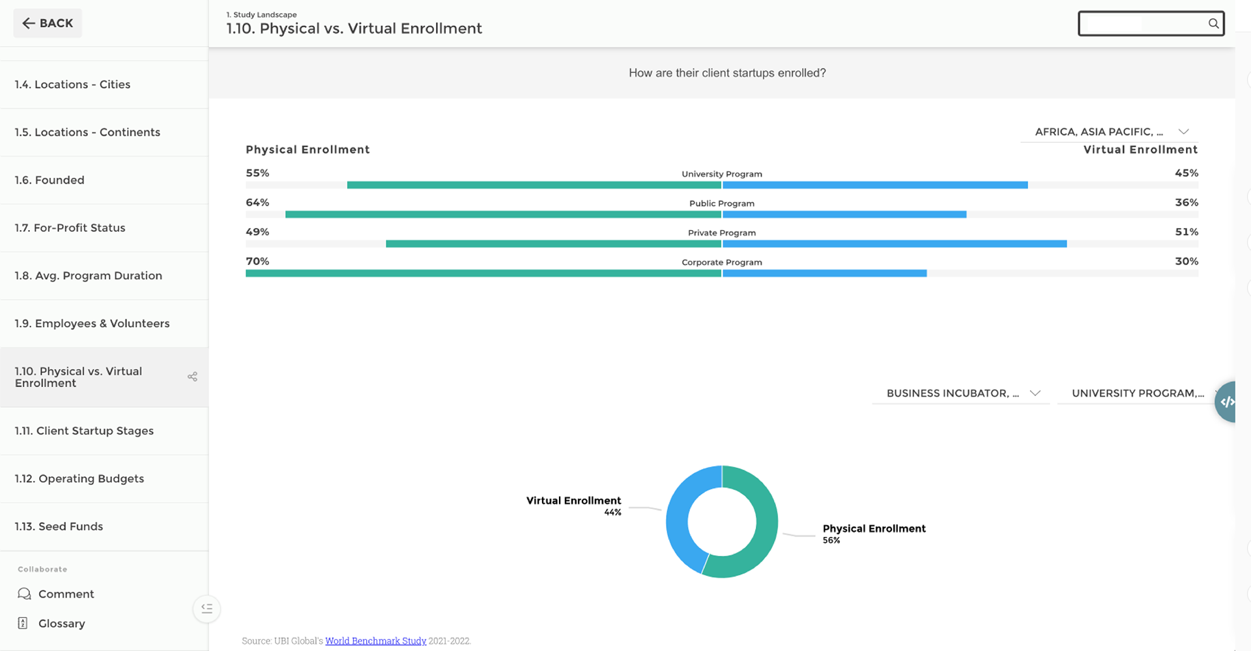1251x651 pixels.
Task: Go to 1.9. Employees & Volunteers
Action: point(92,324)
